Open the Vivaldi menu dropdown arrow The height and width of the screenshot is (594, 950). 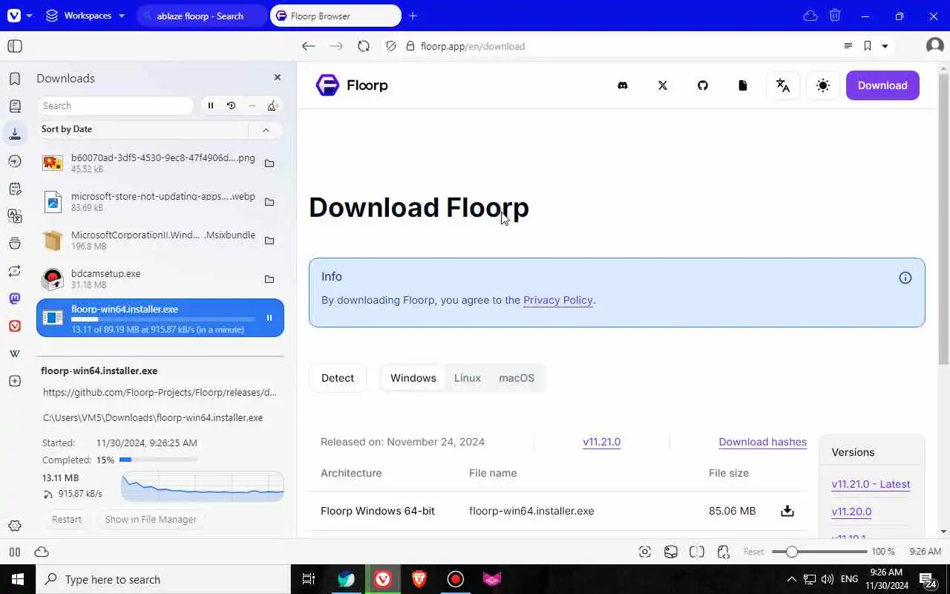click(29, 16)
